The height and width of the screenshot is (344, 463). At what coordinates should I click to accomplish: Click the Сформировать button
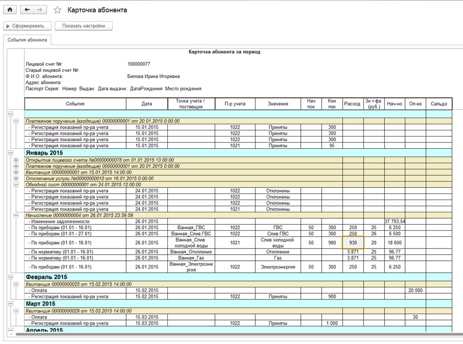coord(27,26)
